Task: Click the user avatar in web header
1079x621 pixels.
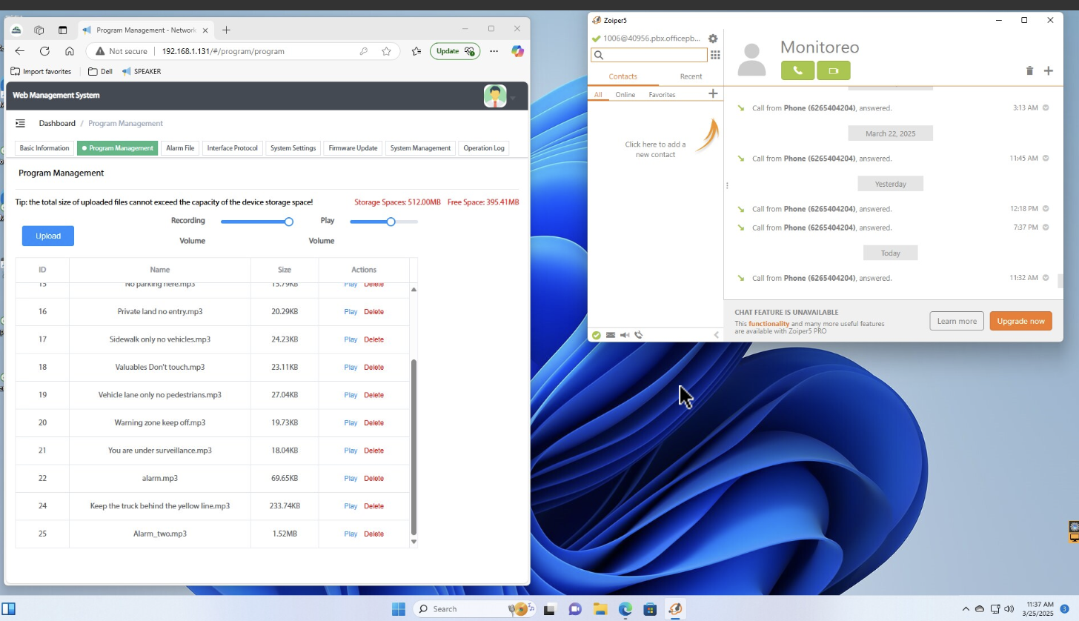Action: (495, 96)
